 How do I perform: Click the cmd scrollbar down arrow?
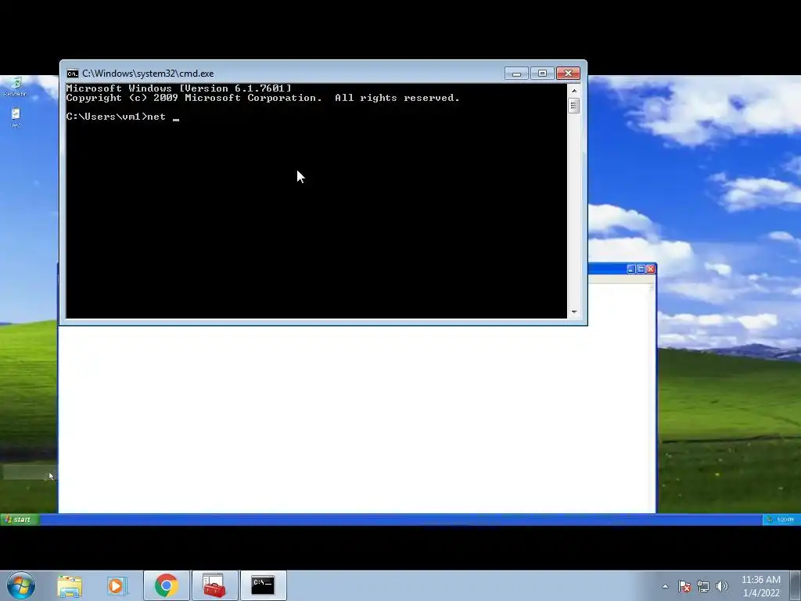point(574,311)
